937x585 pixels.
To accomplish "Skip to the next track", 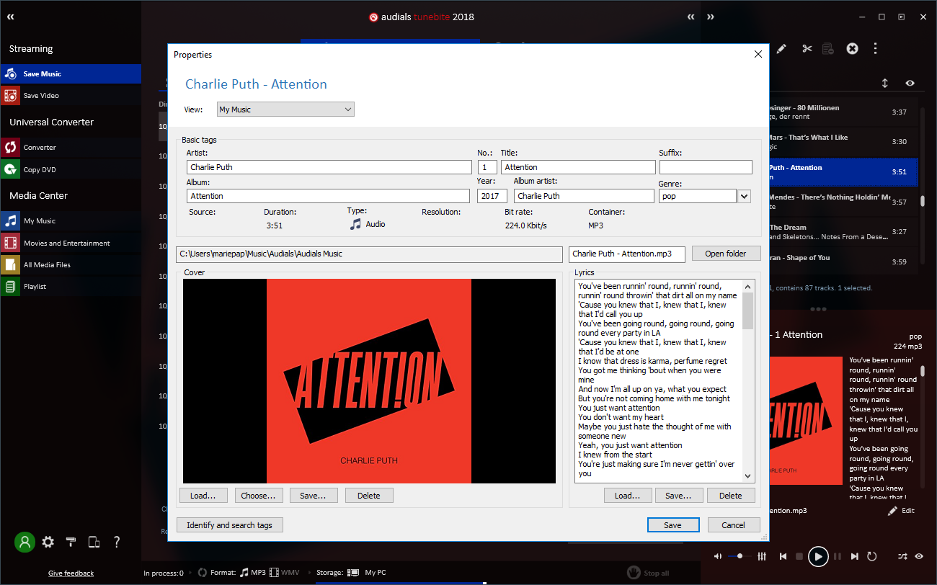I will click(x=855, y=556).
